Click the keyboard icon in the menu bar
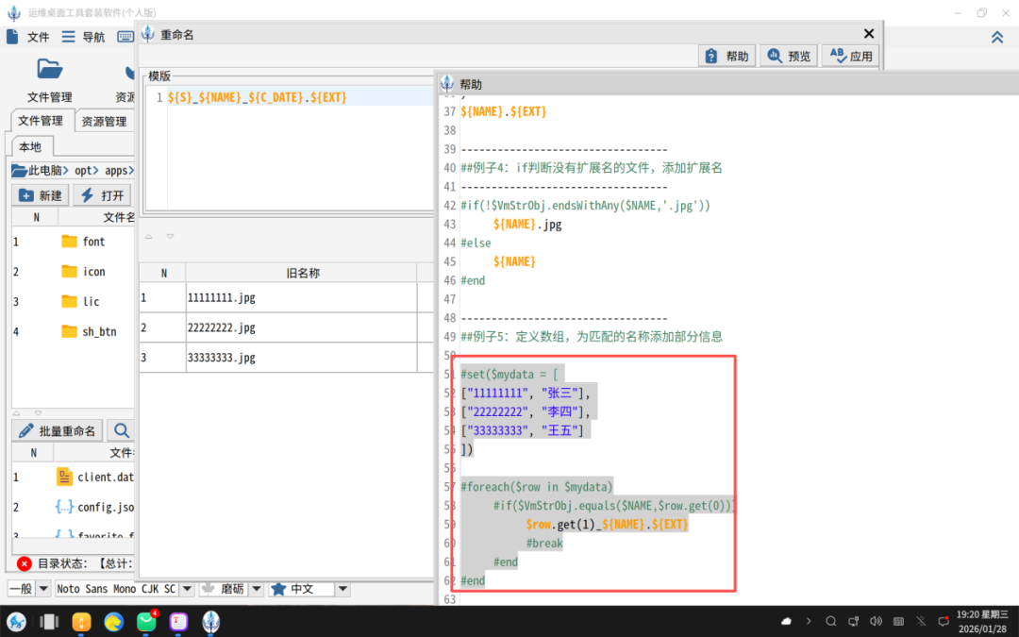Viewport: 1019px width, 637px height. (125, 37)
